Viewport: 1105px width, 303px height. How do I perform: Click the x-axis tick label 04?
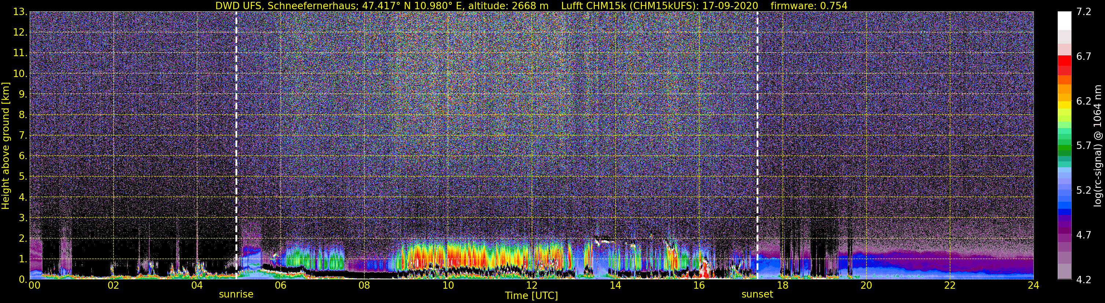pyautogui.click(x=197, y=285)
